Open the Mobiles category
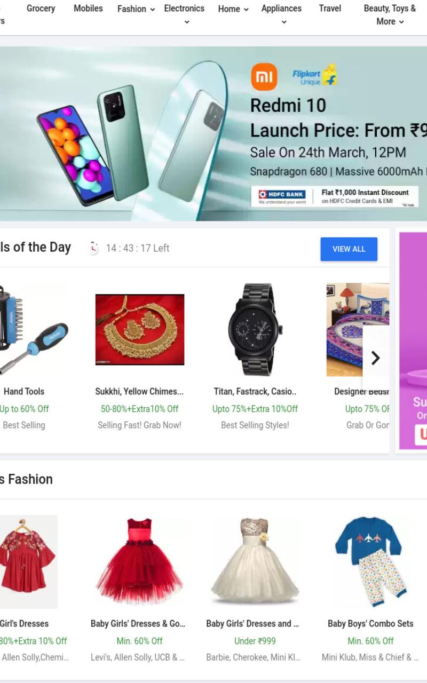Viewport: 427px width, 683px height. coord(88,9)
